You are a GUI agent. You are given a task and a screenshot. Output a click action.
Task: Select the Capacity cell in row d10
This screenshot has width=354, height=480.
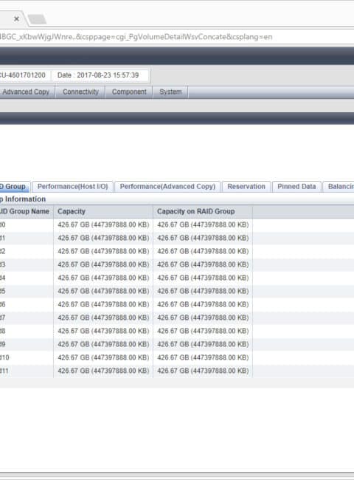pyautogui.click(x=103, y=357)
